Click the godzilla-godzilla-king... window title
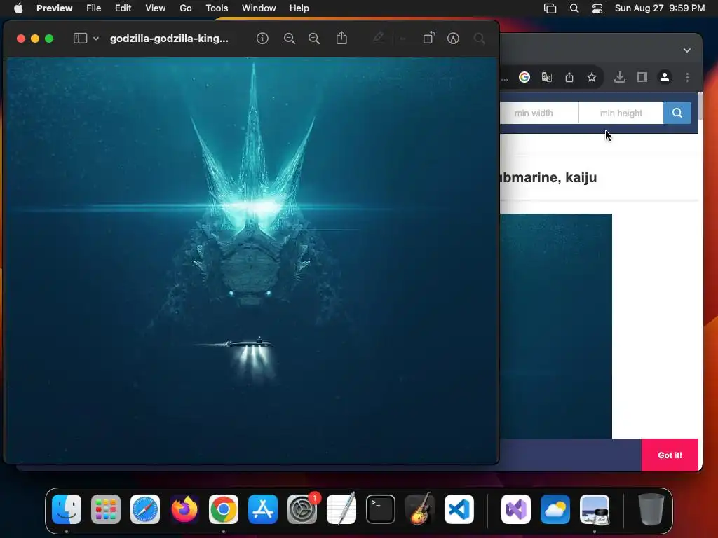The width and height of the screenshot is (718, 538). (169, 39)
